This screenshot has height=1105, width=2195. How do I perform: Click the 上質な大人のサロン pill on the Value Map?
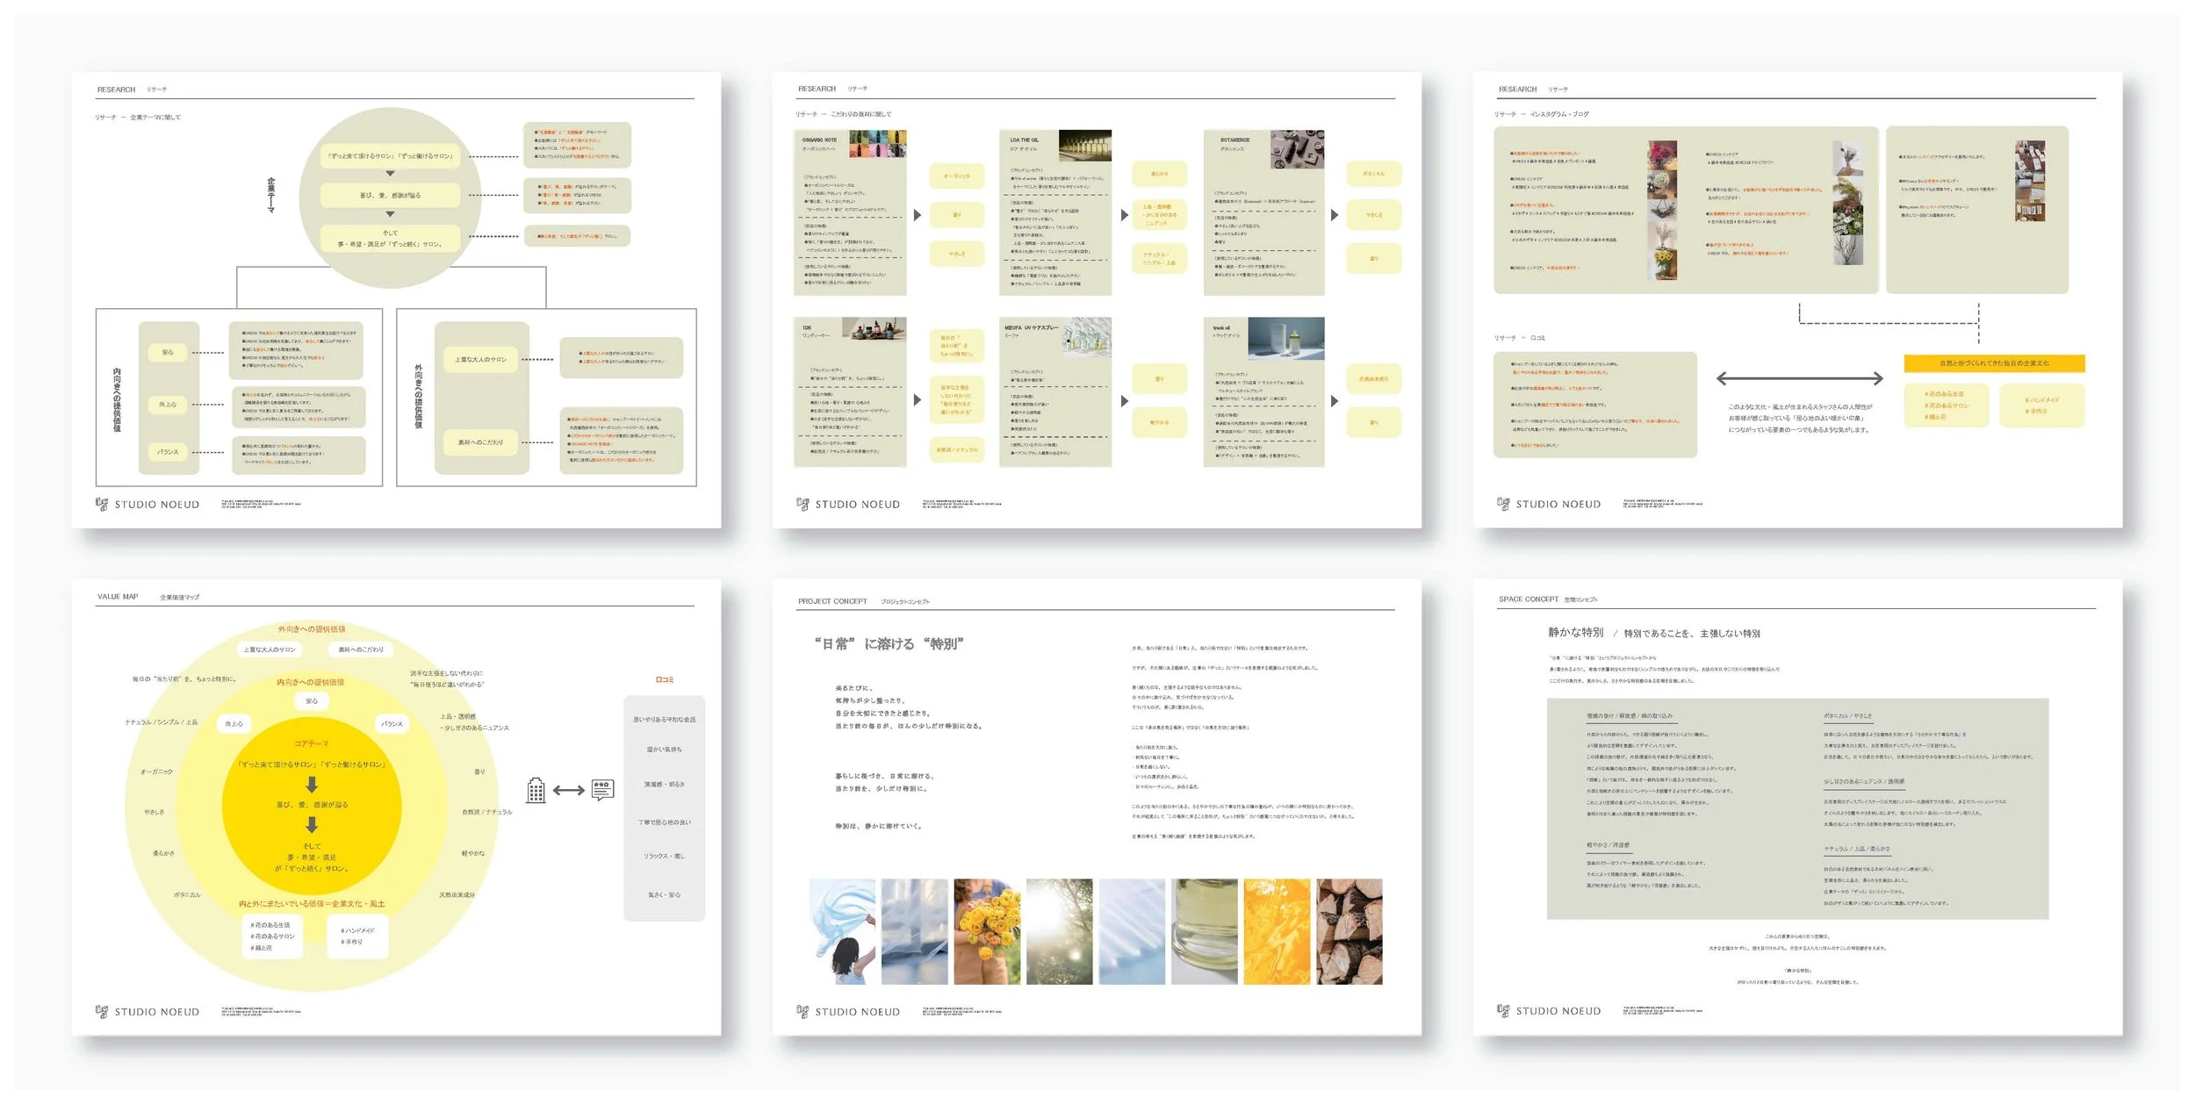click(270, 649)
